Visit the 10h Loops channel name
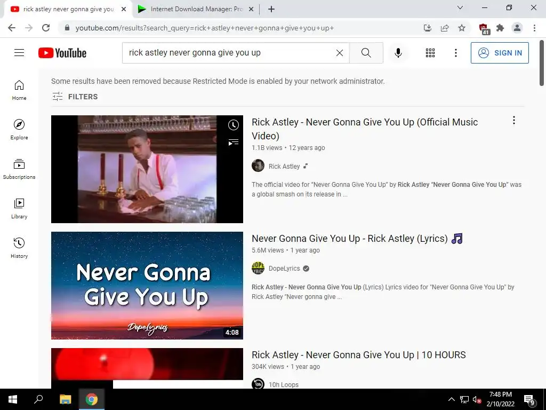Screen dimensions: 546x410 coord(284,384)
